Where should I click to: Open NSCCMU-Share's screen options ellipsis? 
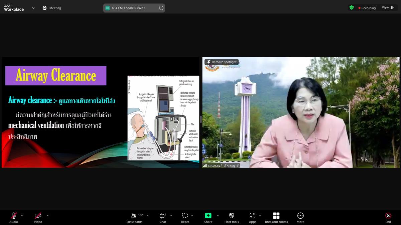point(161,8)
